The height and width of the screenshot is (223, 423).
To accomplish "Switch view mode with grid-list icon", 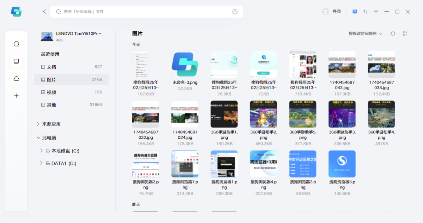I will coord(405,33).
